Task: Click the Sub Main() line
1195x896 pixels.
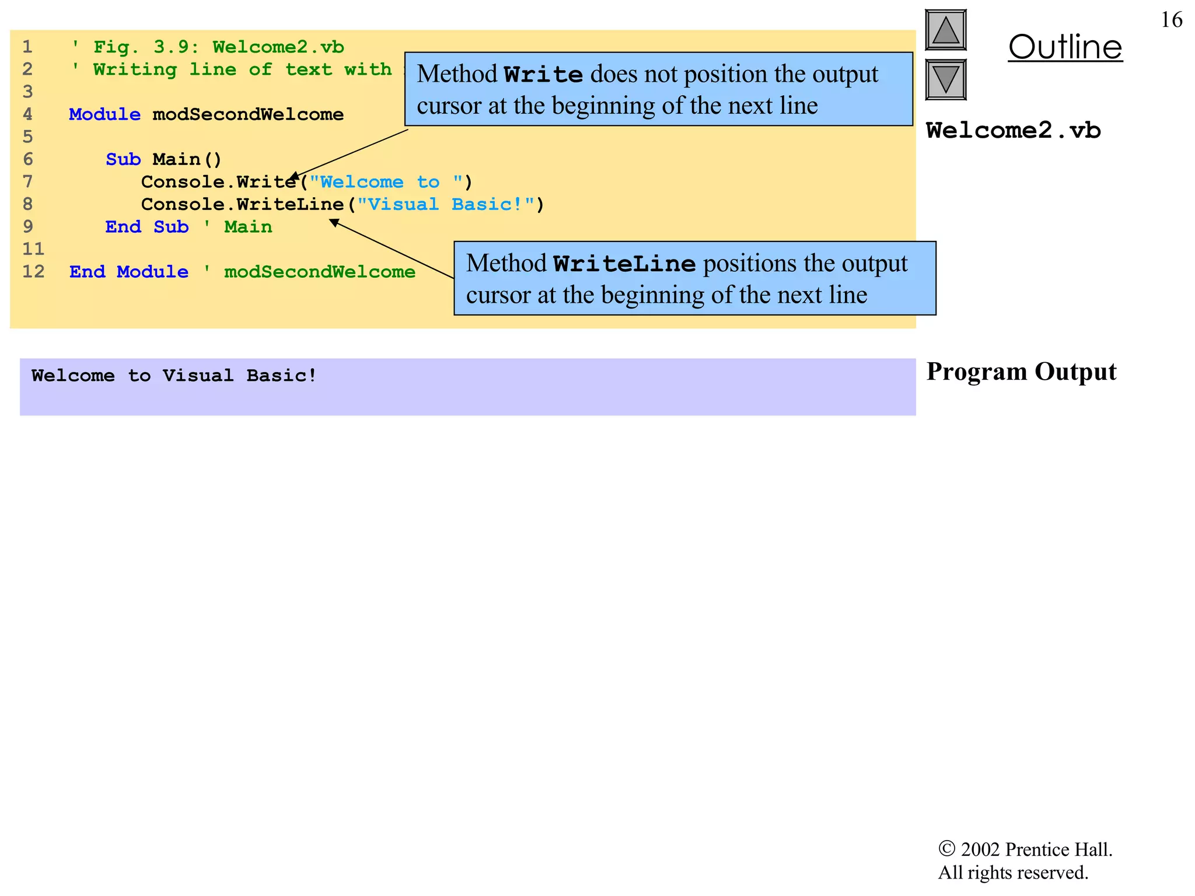Action: tap(163, 159)
